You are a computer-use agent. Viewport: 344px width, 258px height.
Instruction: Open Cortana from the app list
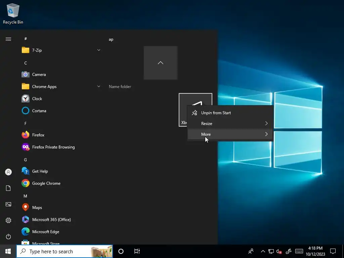[61, 111]
